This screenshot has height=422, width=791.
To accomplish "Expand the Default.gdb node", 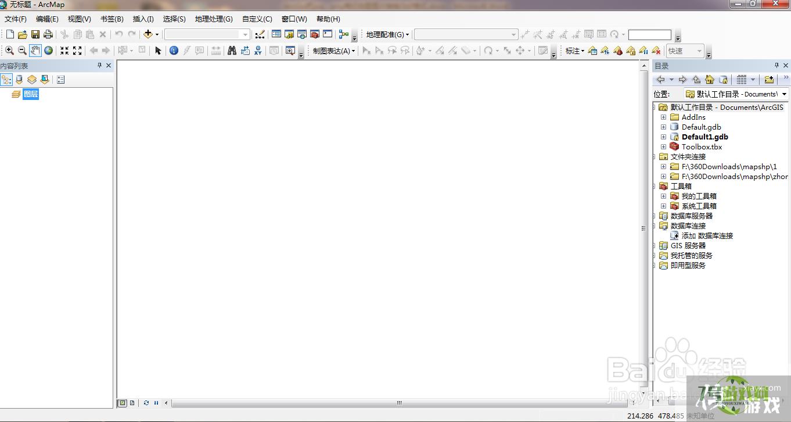I will (663, 127).
